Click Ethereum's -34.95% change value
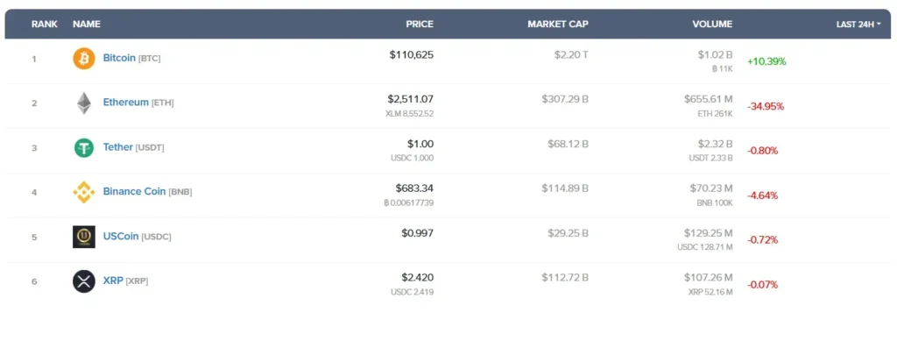The width and height of the screenshot is (897, 341). (766, 106)
